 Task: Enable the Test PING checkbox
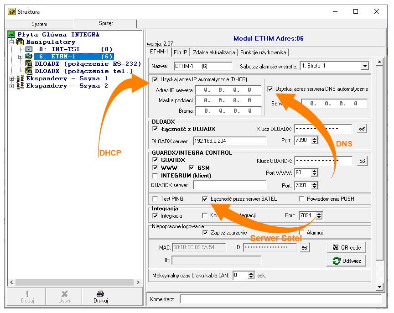(x=155, y=199)
